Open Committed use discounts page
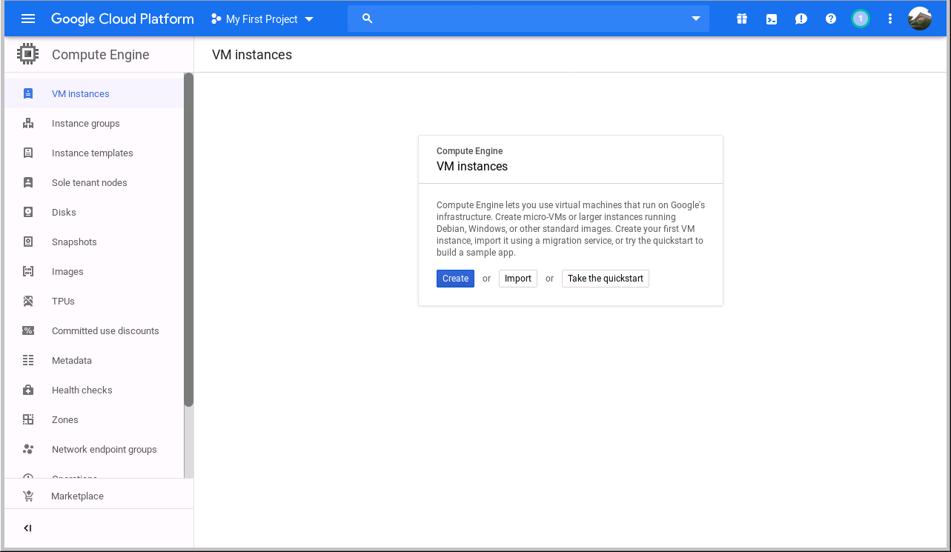Image resolution: width=951 pixels, height=552 pixels. 94,330
